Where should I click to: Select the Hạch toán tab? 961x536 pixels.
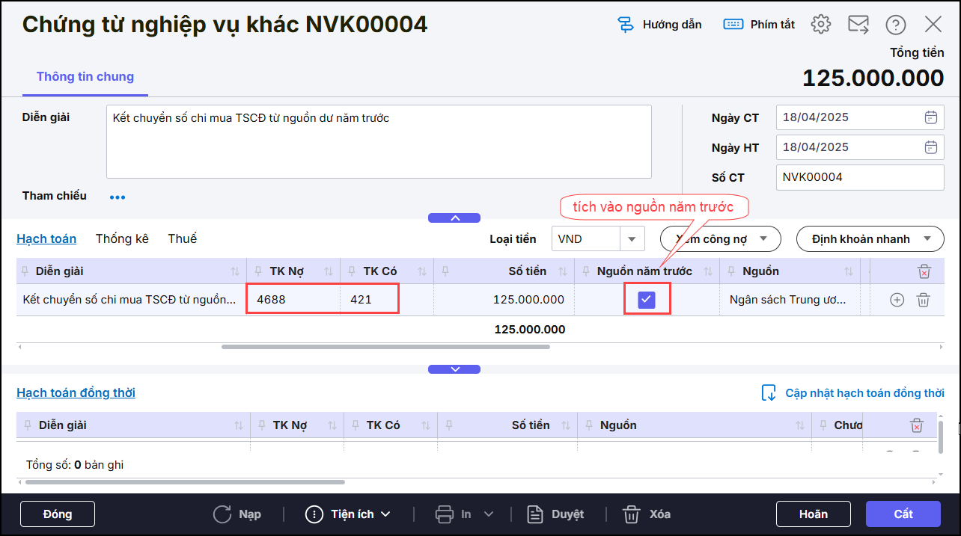(x=46, y=239)
